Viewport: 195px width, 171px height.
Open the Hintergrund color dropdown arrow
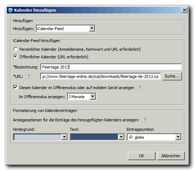[64, 137]
